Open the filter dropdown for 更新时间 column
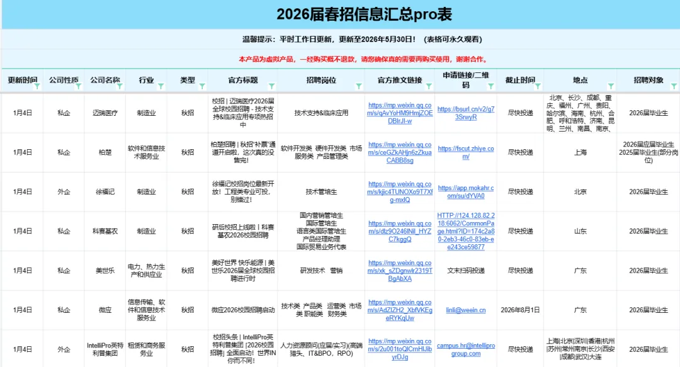 (37, 86)
